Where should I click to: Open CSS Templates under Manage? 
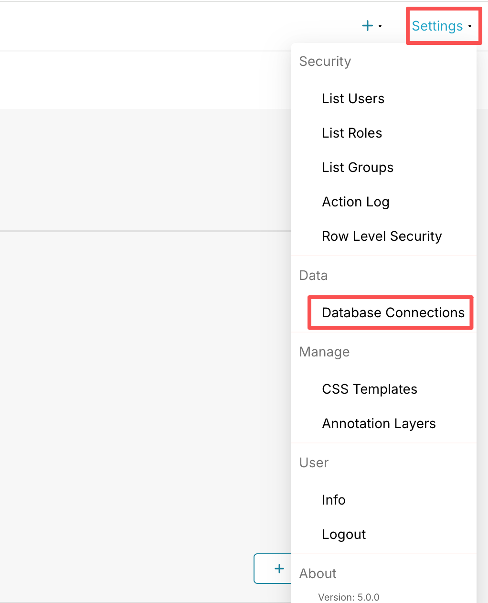coord(369,389)
